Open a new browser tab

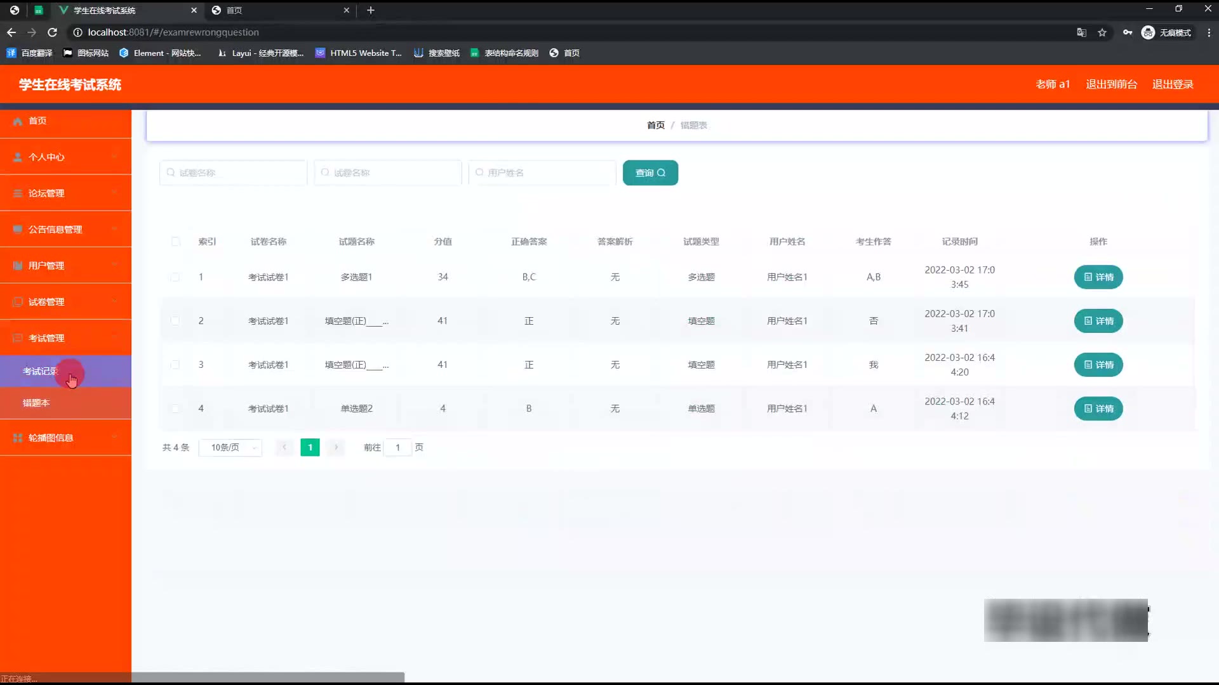pos(371,10)
